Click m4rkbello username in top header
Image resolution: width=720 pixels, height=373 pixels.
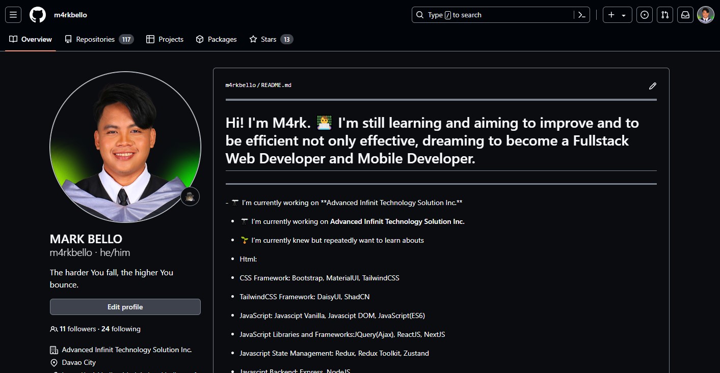coord(71,15)
